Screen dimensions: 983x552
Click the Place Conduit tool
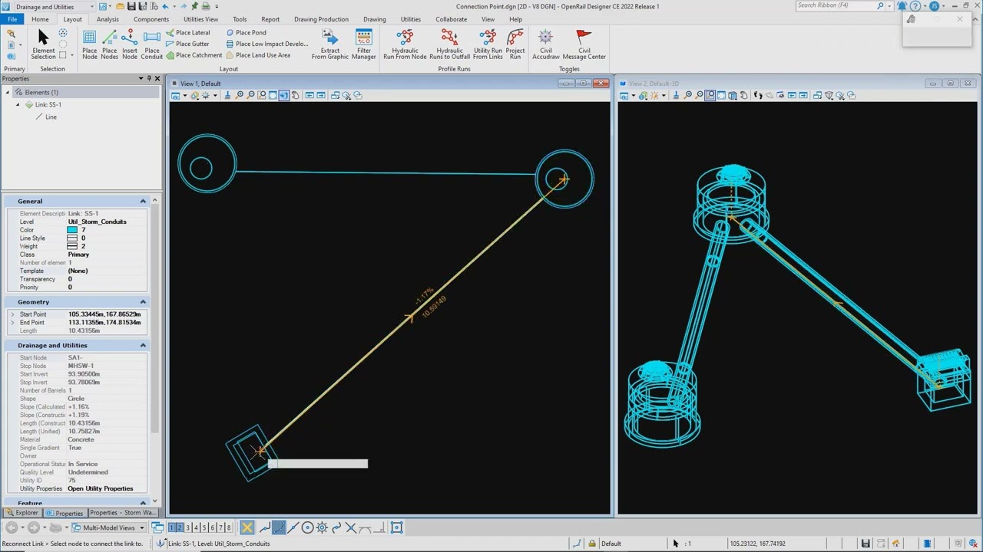[152, 44]
